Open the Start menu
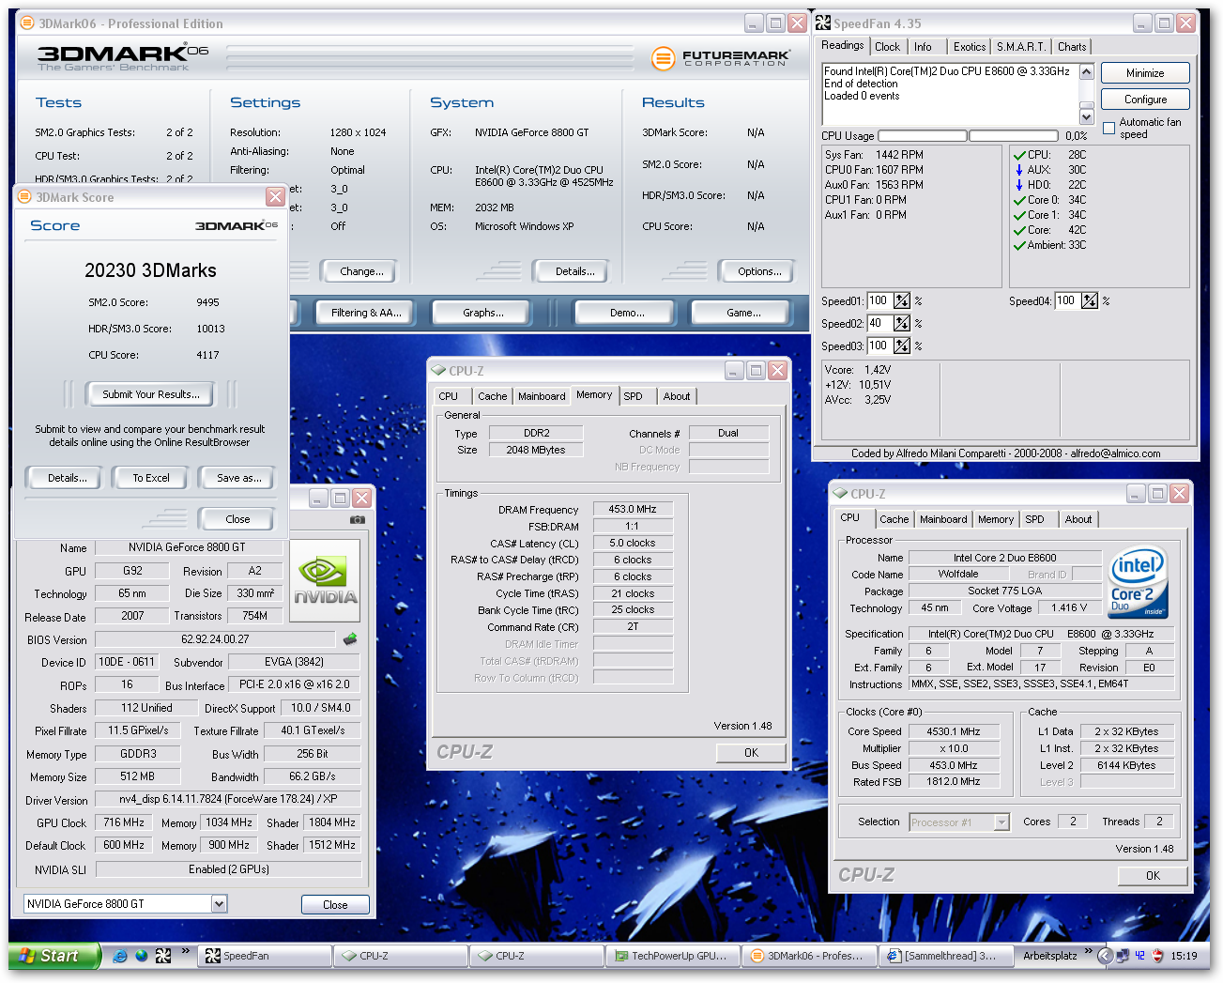 point(54,956)
